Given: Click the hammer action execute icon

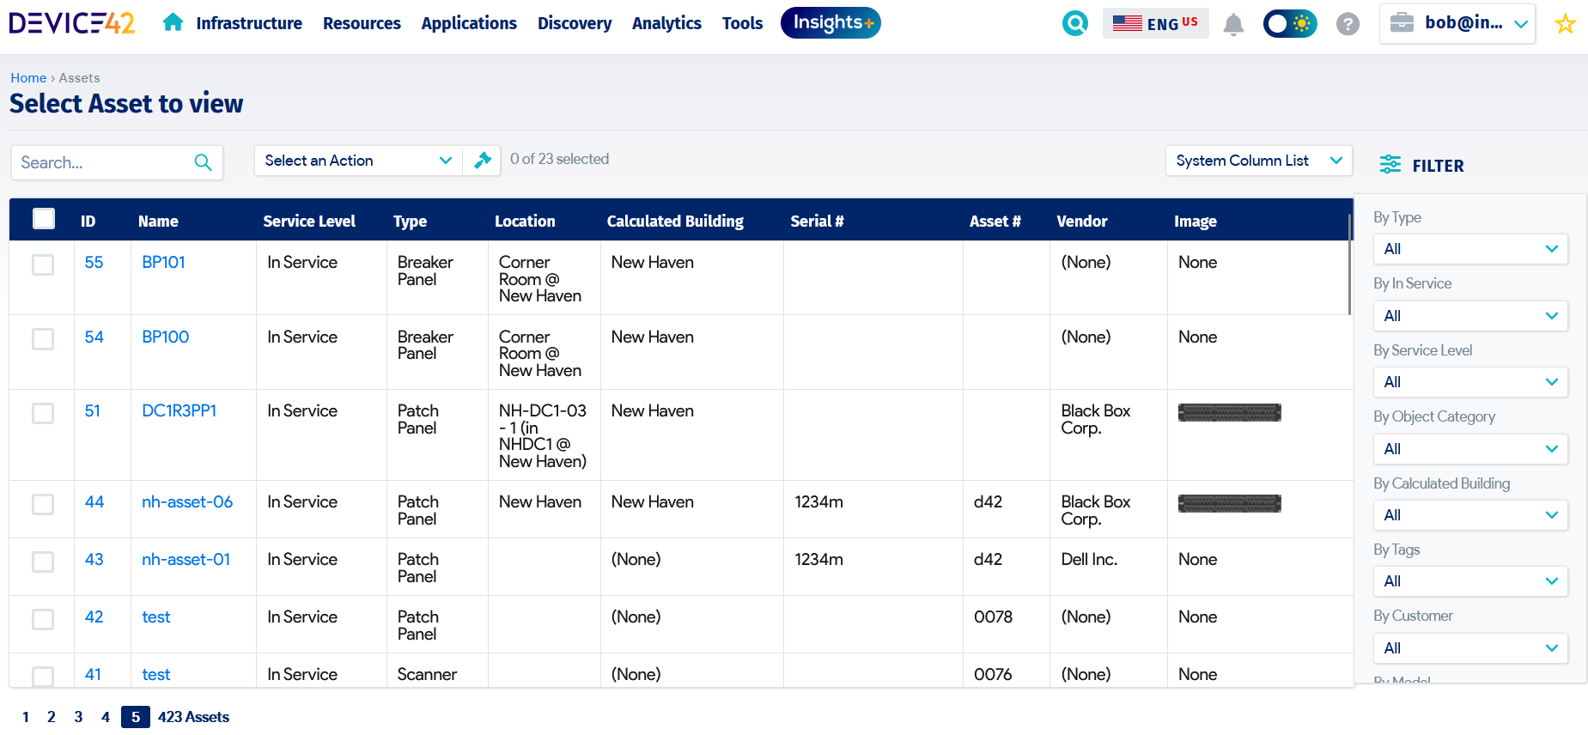Looking at the screenshot, I should [483, 160].
